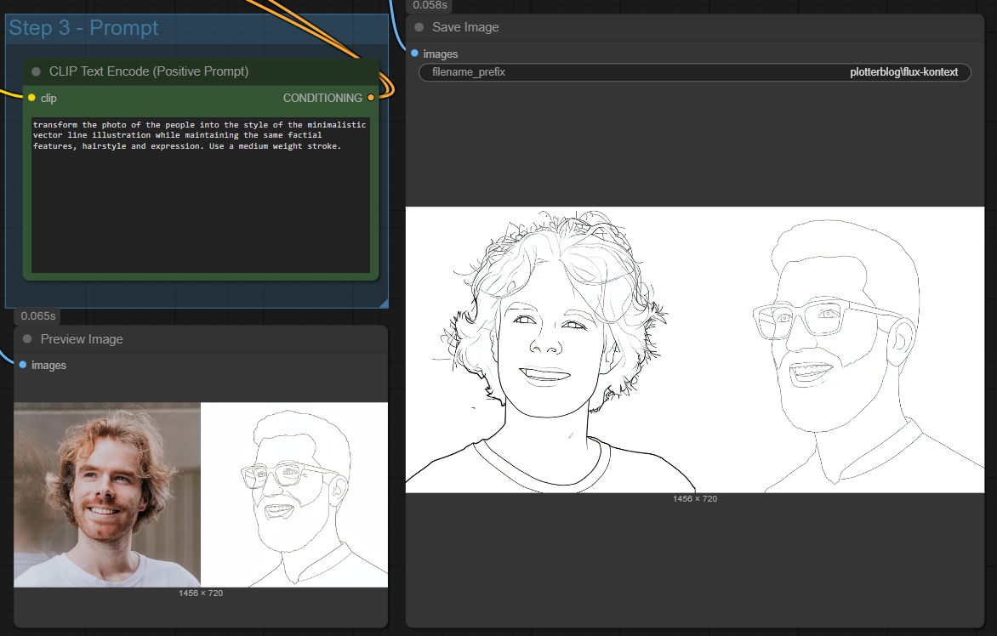Image resolution: width=997 pixels, height=636 pixels.
Task: Collapse the Preview Image node dot
Action: click(27, 338)
